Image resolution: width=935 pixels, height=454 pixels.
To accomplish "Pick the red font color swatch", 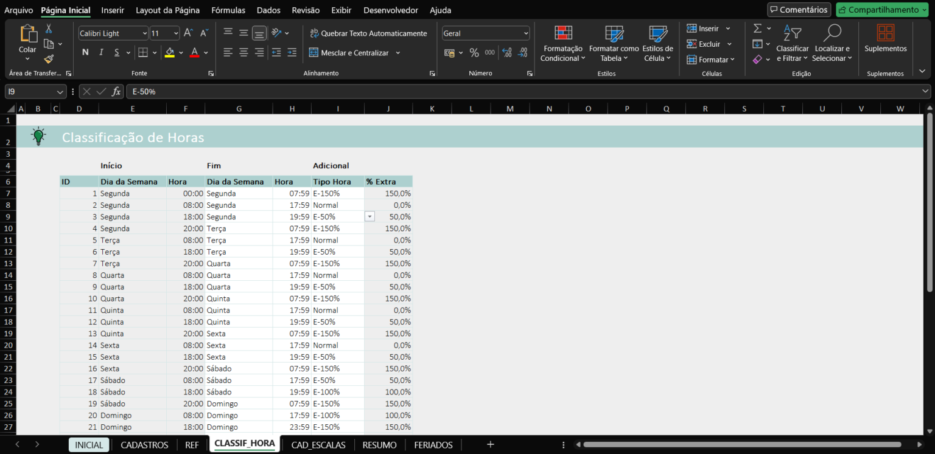I will point(194,52).
